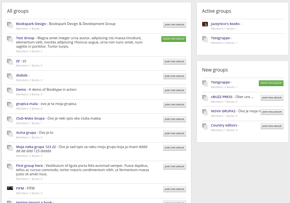The width and height of the screenshot is (290, 203).
Task: Join the Club-Mate Grupa group
Action: [174, 119]
